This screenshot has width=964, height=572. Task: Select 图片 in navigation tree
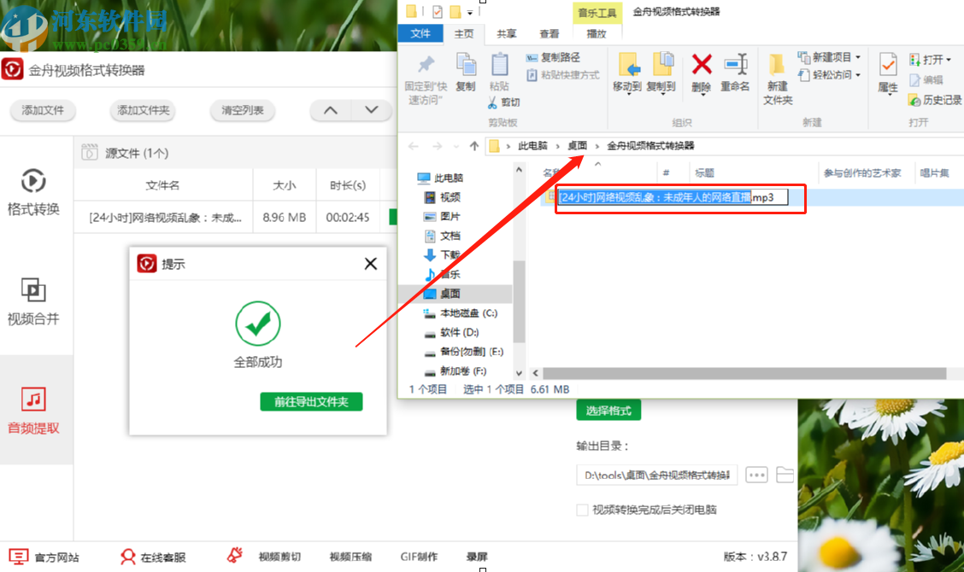[443, 216]
